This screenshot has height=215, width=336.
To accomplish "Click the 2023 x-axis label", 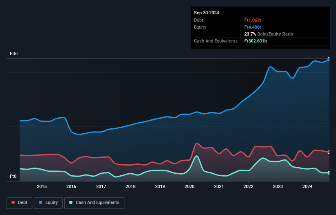I will click(278, 186).
